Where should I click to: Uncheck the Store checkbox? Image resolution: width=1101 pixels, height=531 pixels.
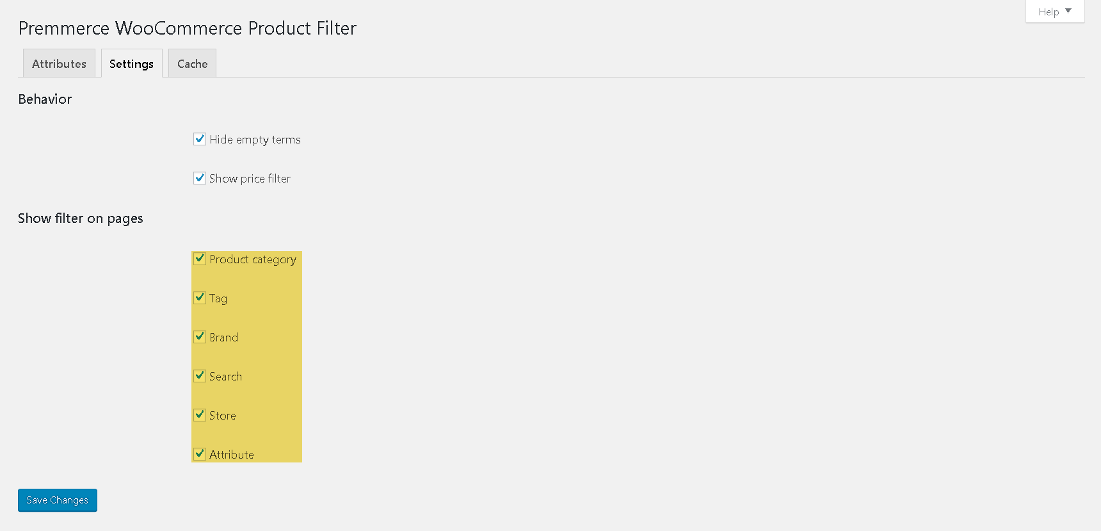200,415
